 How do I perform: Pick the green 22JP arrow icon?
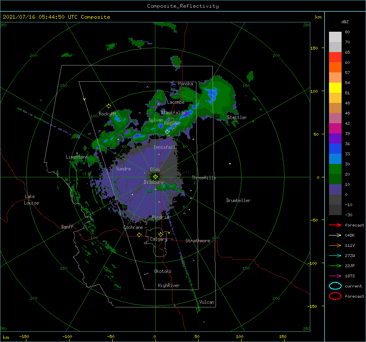[x=335, y=266]
